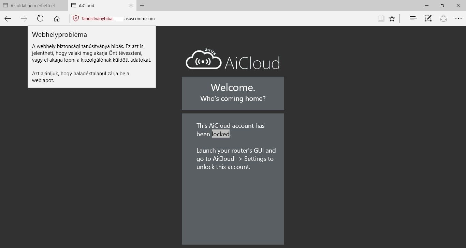Close the Edge browser window
This screenshot has height=248, width=466.
click(458, 5)
